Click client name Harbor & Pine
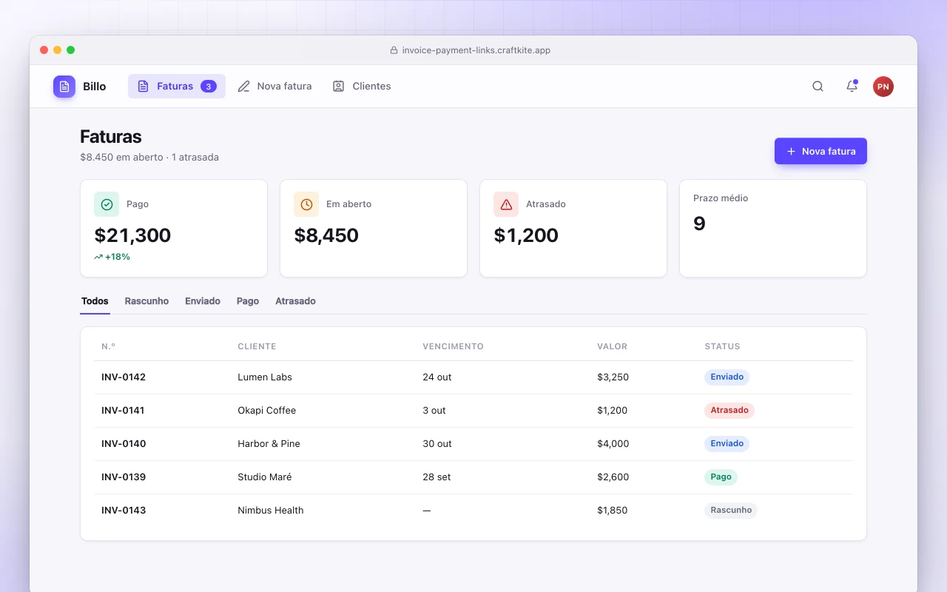This screenshot has height=592, width=947. (x=269, y=444)
